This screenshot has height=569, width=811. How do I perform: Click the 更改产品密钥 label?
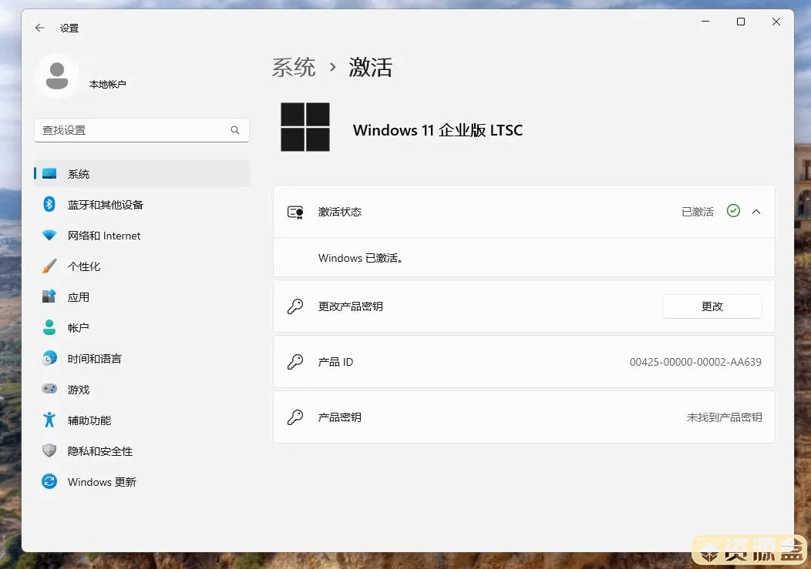click(x=351, y=306)
